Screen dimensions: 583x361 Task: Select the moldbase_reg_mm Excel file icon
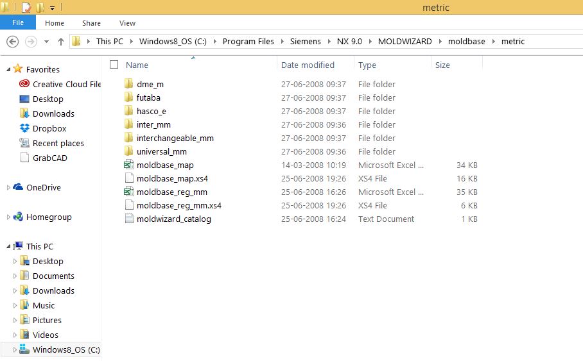128,192
